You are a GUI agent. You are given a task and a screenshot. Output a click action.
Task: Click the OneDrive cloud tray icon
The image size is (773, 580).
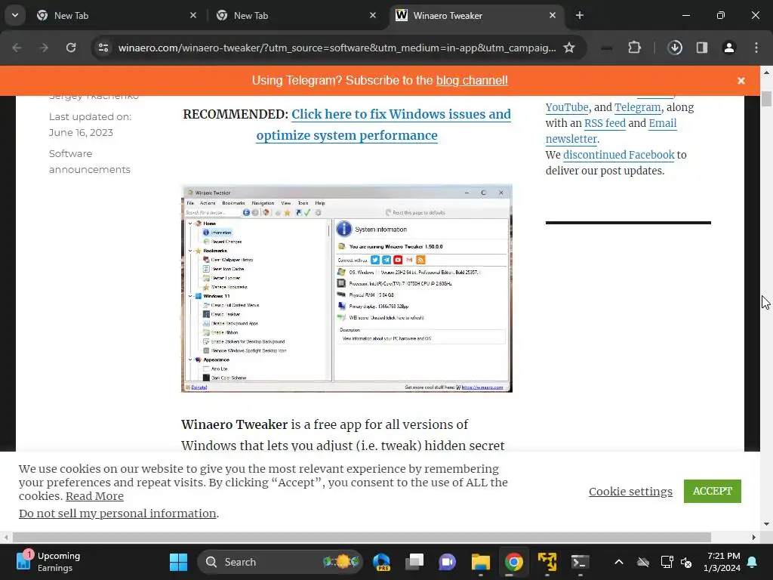(x=643, y=562)
